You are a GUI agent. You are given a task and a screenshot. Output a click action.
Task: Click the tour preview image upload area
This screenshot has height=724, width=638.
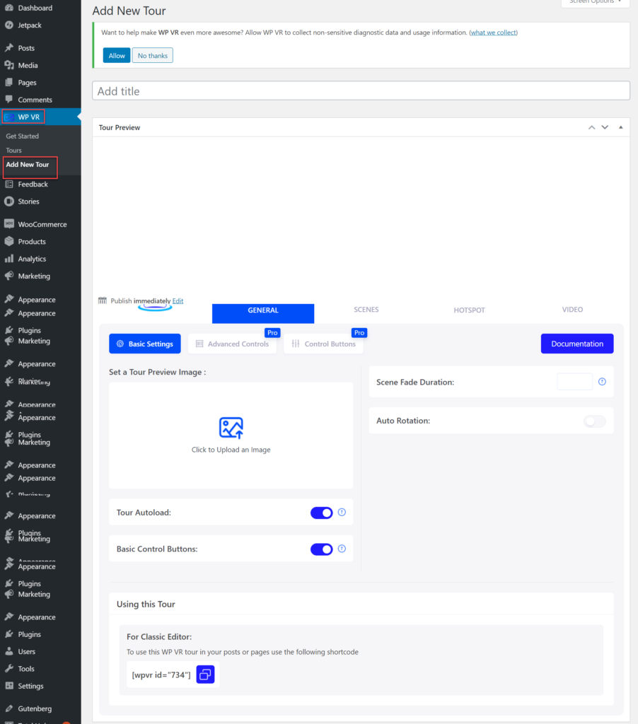click(231, 436)
